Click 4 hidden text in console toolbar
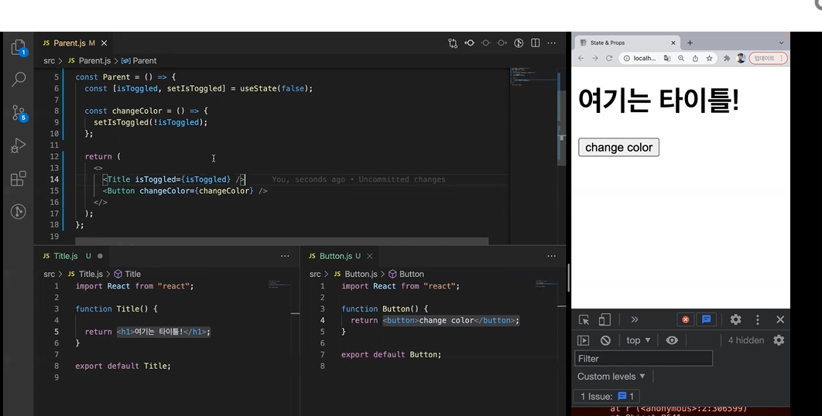 click(x=746, y=340)
